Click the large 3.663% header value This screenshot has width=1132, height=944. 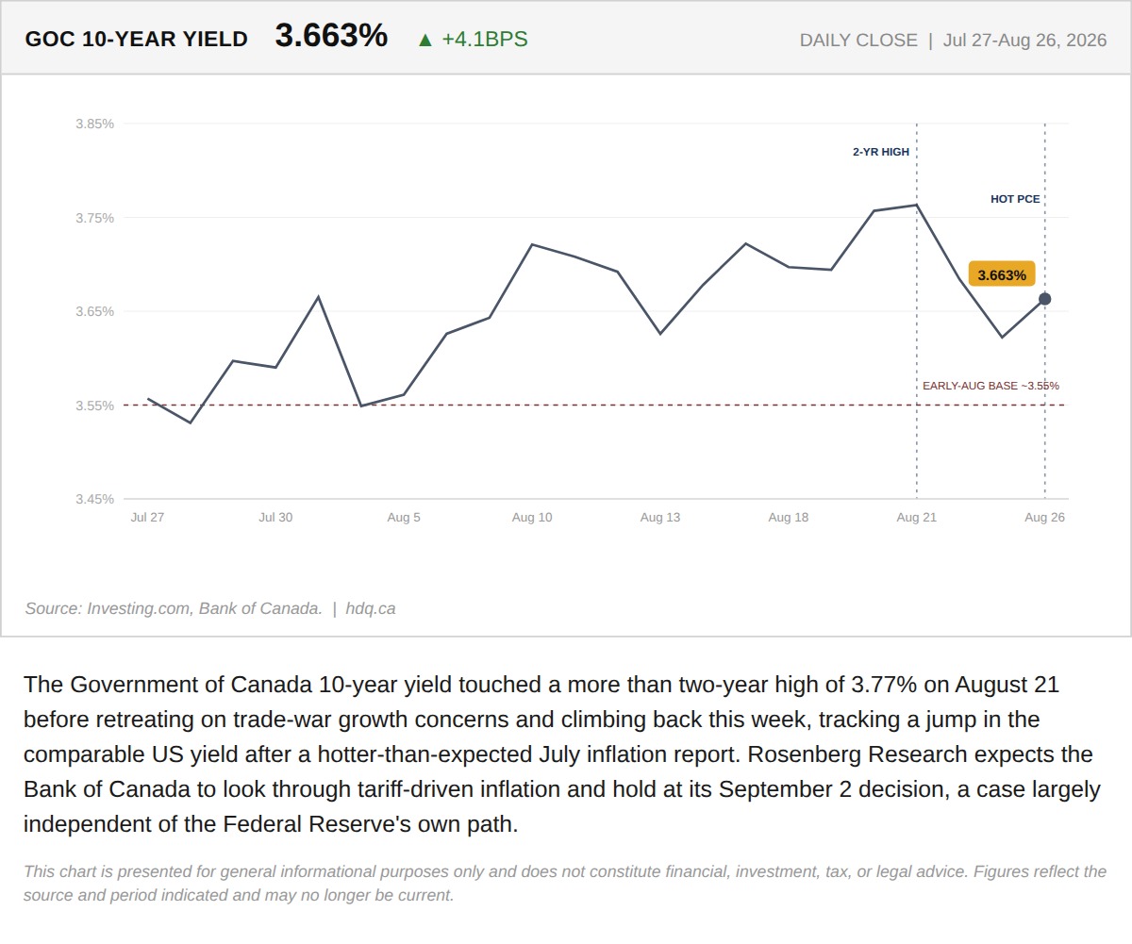(331, 36)
